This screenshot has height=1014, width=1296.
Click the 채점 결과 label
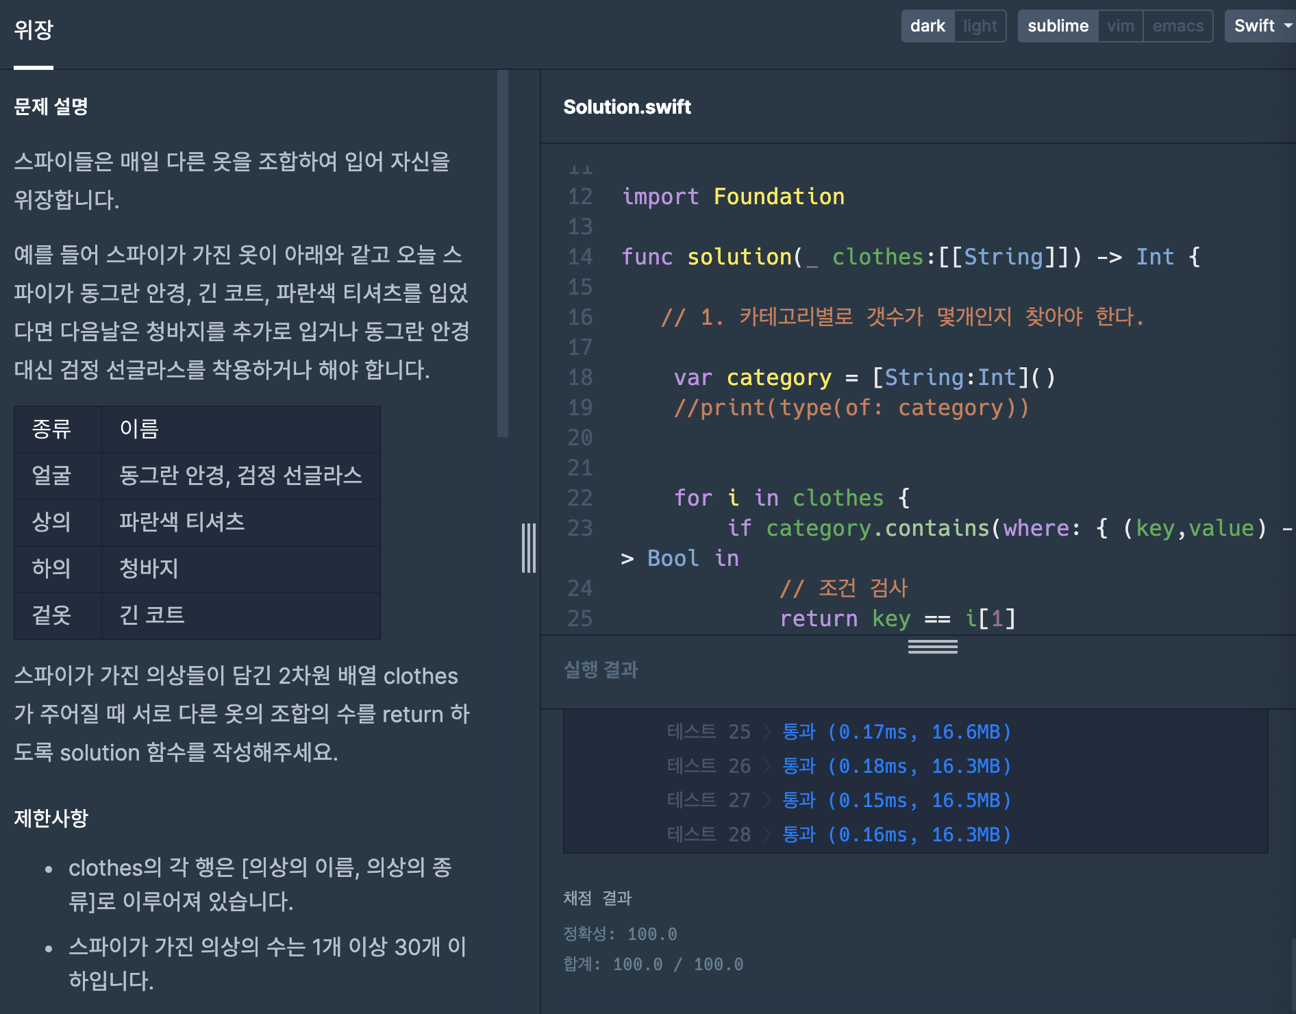pos(597,898)
